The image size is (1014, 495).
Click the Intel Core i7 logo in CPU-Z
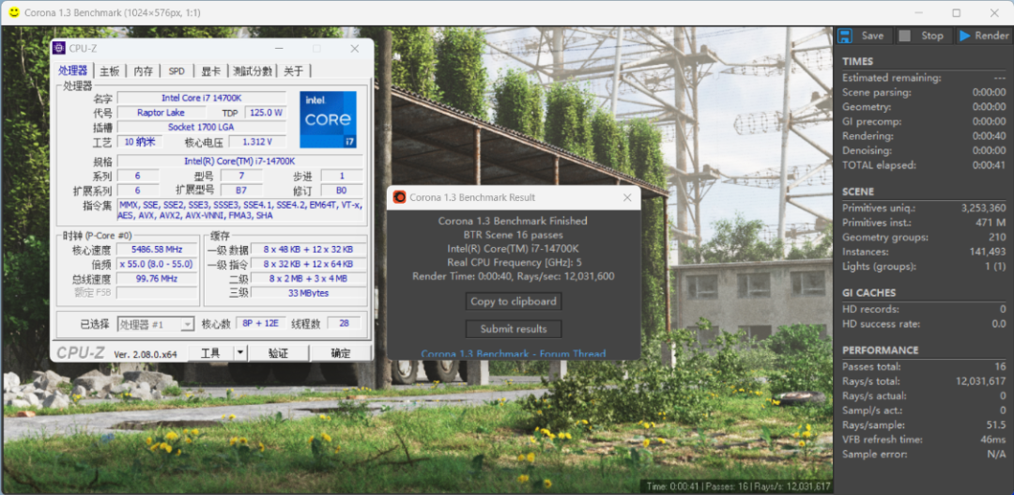(328, 119)
